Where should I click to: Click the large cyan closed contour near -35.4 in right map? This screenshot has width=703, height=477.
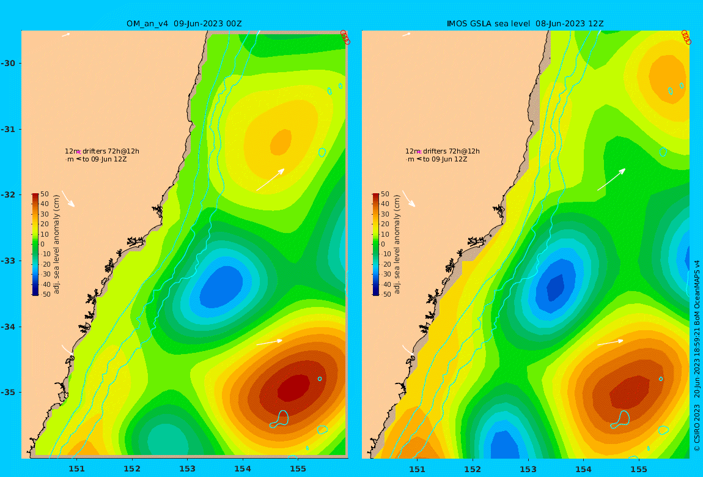(620, 419)
